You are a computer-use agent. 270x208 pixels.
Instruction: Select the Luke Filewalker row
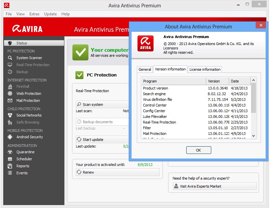click(195, 117)
